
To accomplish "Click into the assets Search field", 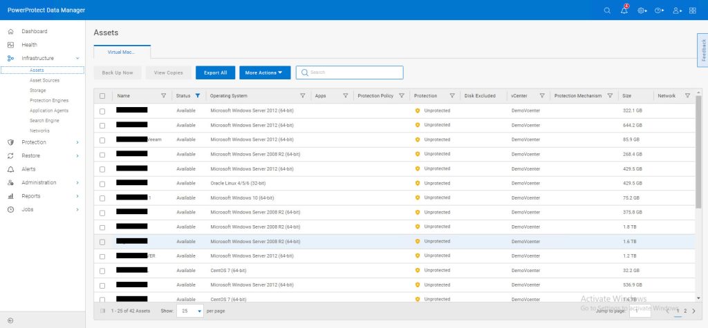I will click(x=354, y=73).
